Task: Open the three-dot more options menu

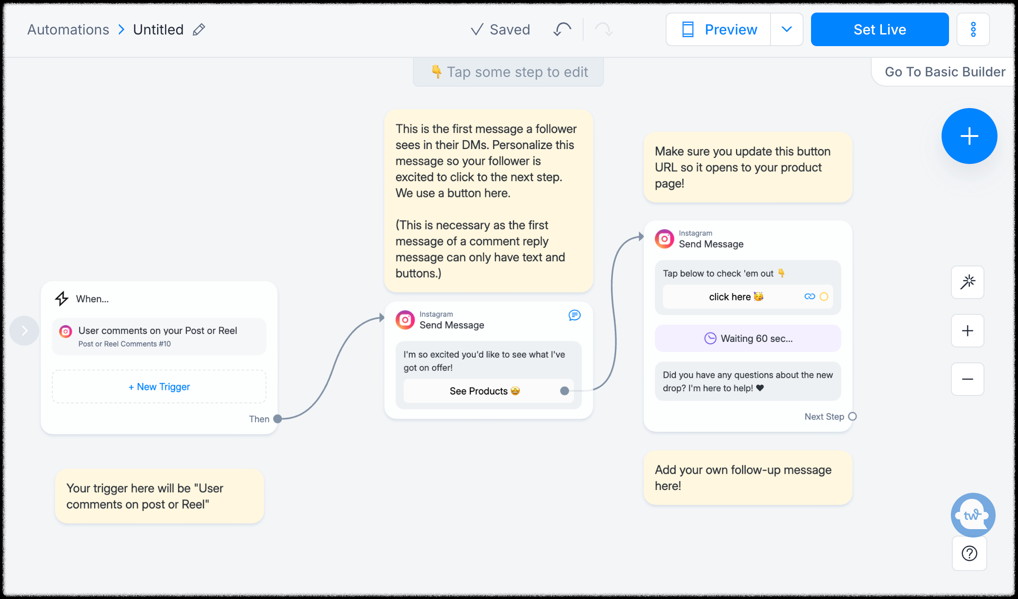Action: click(973, 30)
